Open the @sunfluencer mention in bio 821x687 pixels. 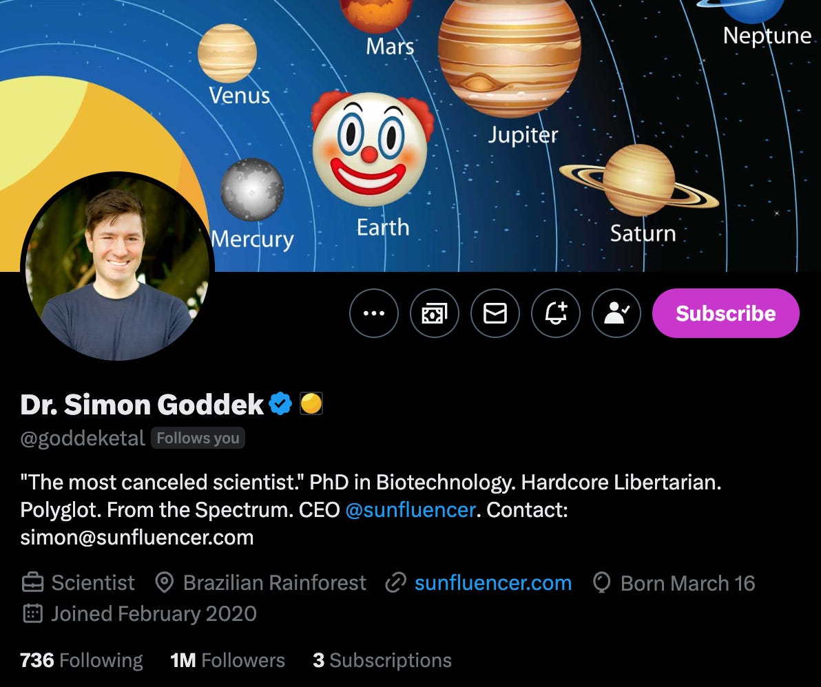pyautogui.click(x=410, y=509)
